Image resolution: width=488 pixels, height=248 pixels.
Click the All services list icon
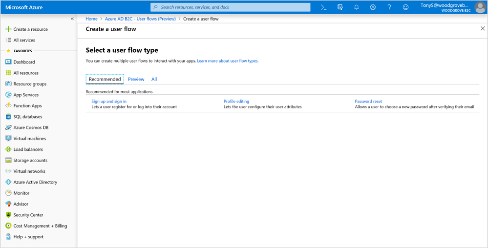(8, 40)
